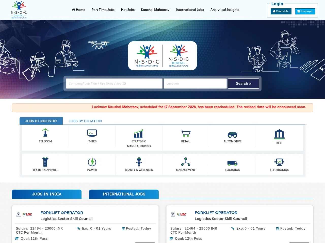Screen dimensions: 325x243
Task: Open the Power lightning bolt icon
Action: (x=92, y=162)
